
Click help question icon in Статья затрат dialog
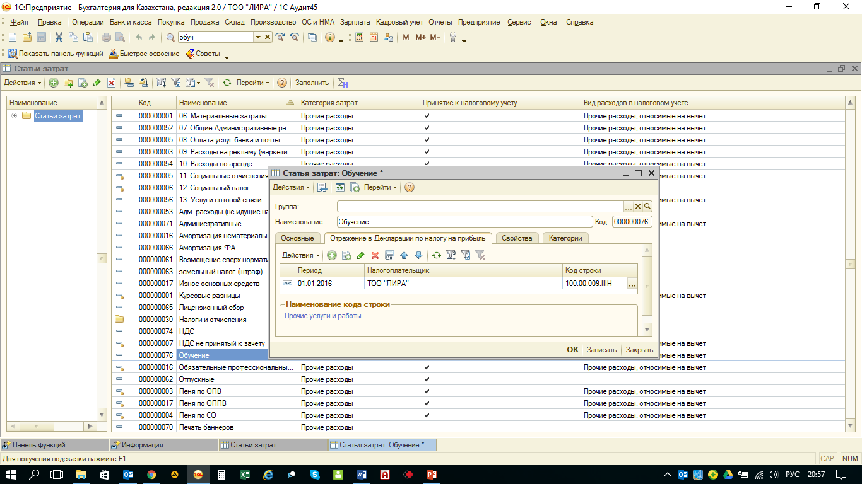(x=409, y=187)
